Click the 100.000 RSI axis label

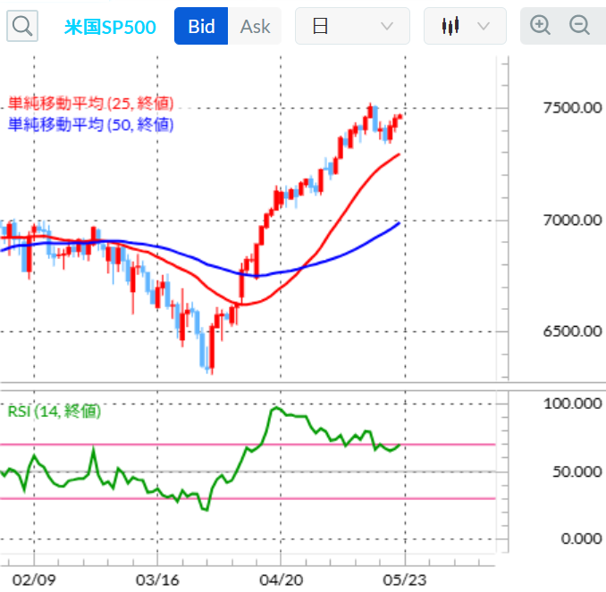tap(572, 404)
